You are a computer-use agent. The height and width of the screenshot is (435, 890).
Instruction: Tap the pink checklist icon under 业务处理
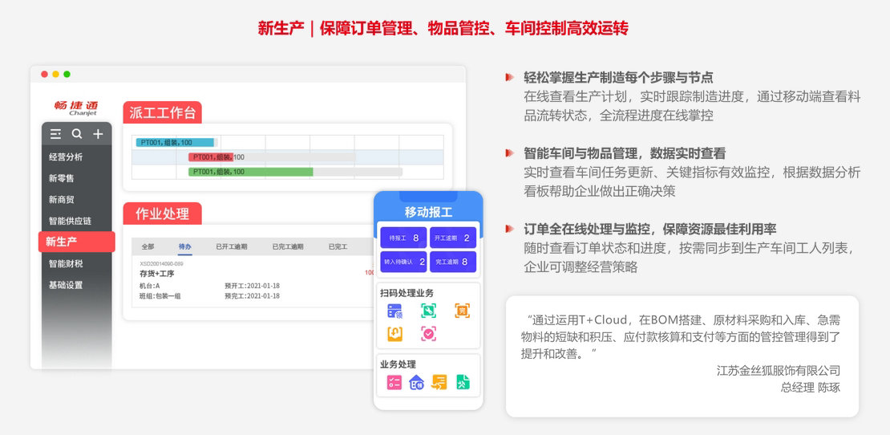pyautogui.click(x=394, y=383)
